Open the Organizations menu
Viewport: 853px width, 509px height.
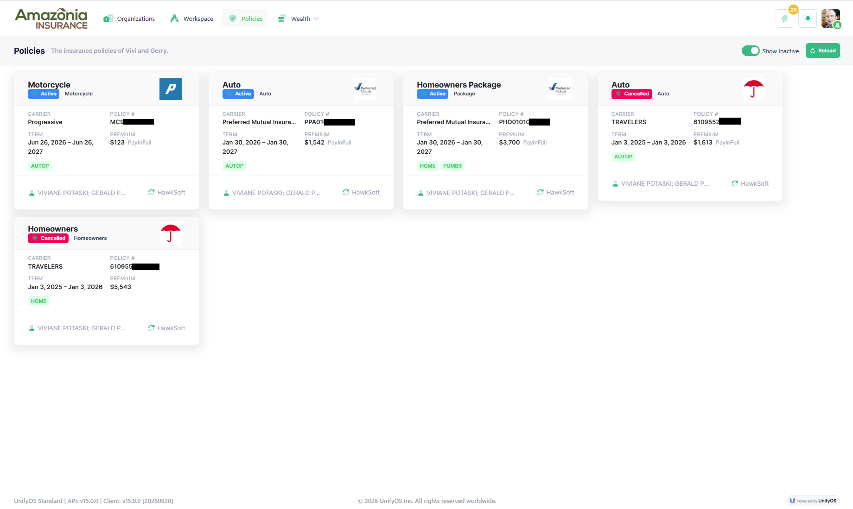point(129,19)
